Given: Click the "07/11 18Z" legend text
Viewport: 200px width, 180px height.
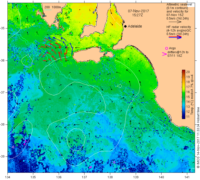Looking at the screenshot, I should pos(175,55).
